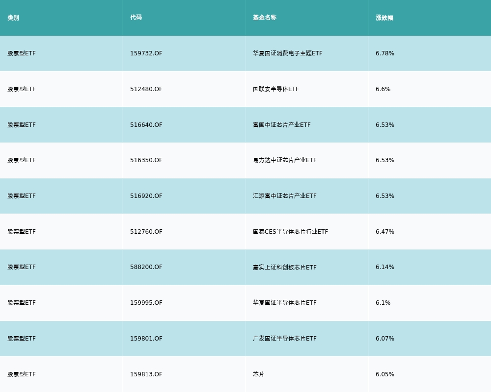Viewport: 491px width, 392px height.
Task: Click 股票型ETF in the 159813.OF row
Action: 22,374
